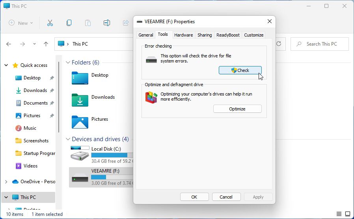This screenshot has height=219, width=354.
Task: Open the Downloads folder icon
Action: (x=80, y=100)
